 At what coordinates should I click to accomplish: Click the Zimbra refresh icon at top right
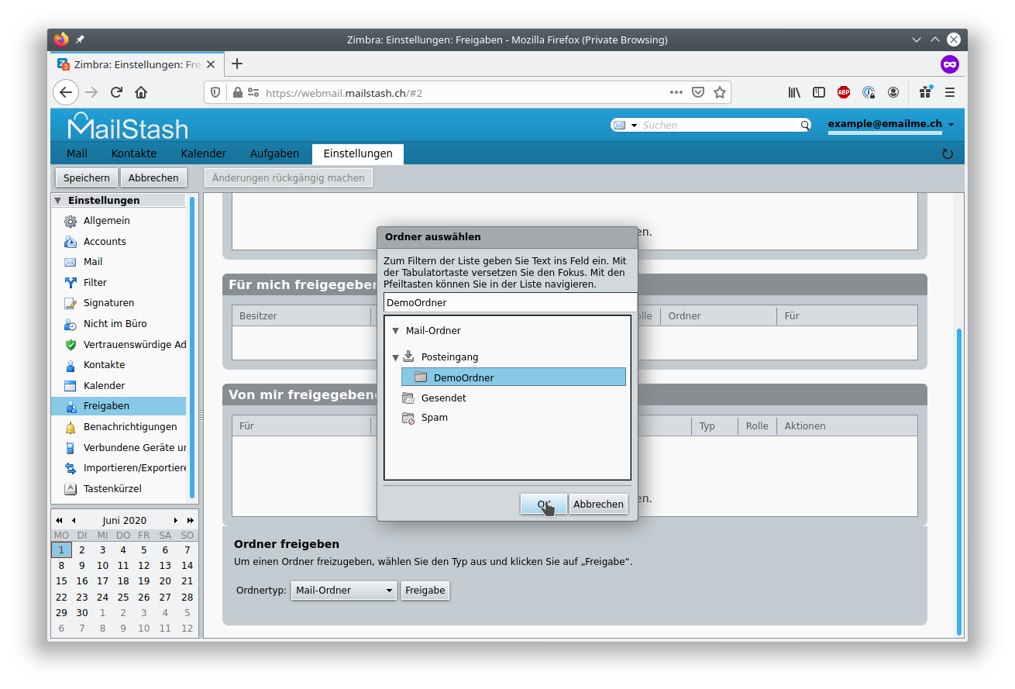tap(947, 153)
